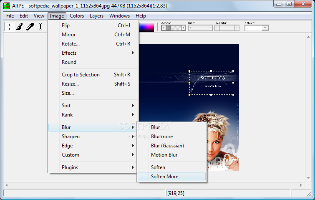Close the AltPE window
The width and height of the screenshot is (315, 200).
tap(303, 4)
